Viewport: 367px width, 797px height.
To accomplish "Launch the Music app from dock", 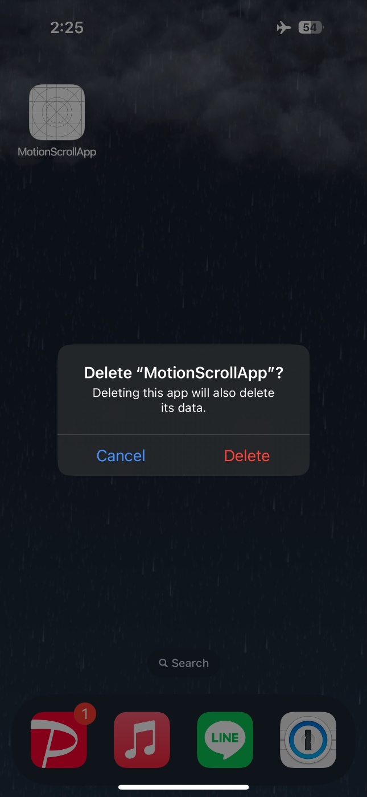I will 142,740.
